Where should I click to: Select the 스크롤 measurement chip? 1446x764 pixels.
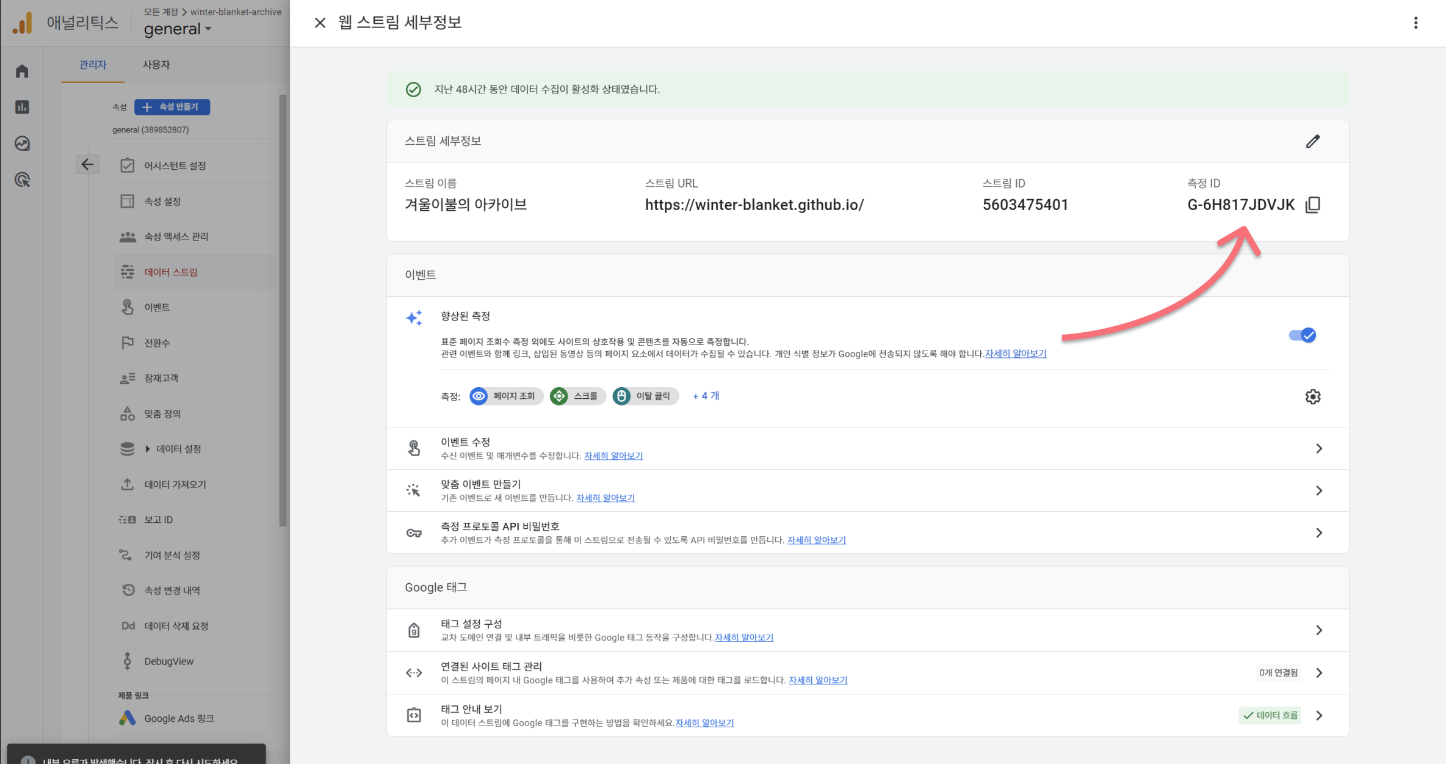click(x=577, y=396)
